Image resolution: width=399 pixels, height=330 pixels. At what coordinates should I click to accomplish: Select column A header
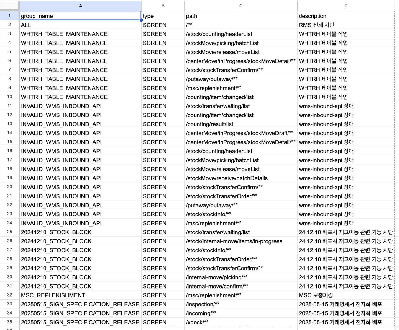(x=80, y=6)
